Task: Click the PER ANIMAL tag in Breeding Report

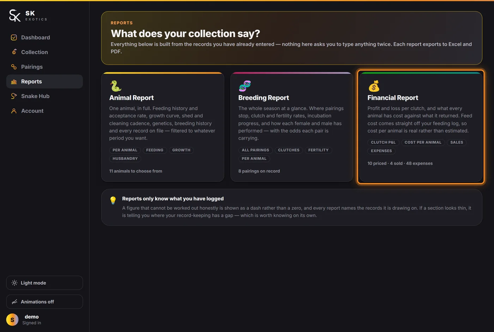Action: [x=254, y=159]
